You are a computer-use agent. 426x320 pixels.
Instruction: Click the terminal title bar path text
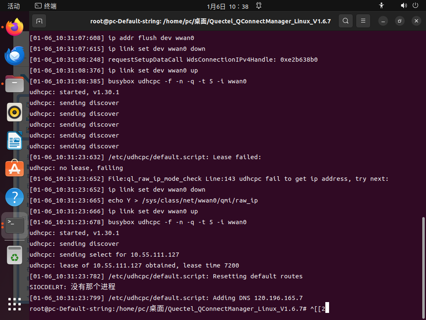click(x=211, y=21)
